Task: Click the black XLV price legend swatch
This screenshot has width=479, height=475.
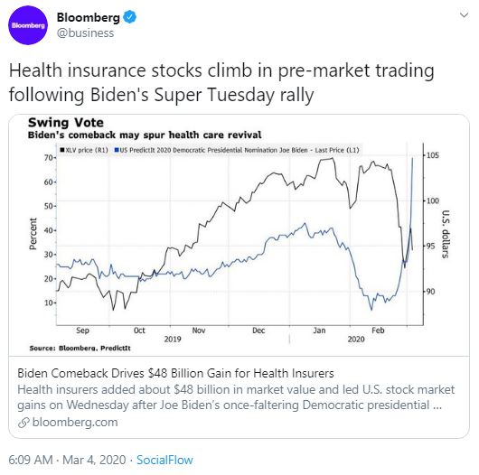Action: pyautogui.click(x=62, y=150)
